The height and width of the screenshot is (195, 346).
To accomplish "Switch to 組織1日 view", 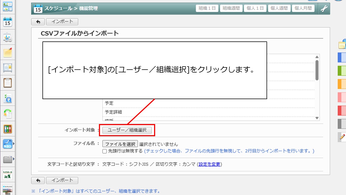I will click(x=207, y=8).
